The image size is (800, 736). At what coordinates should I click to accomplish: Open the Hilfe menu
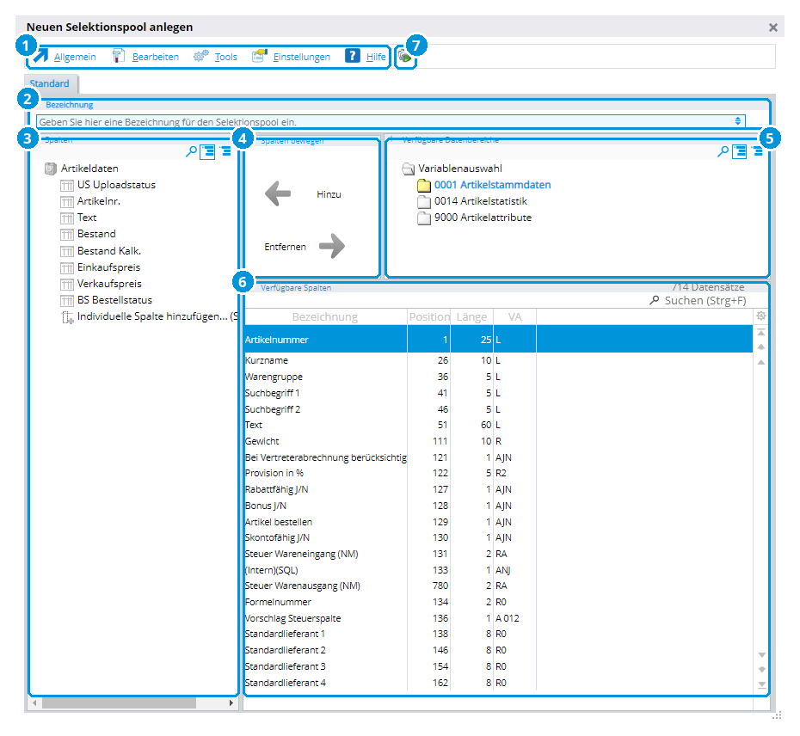[x=376, y=57]
